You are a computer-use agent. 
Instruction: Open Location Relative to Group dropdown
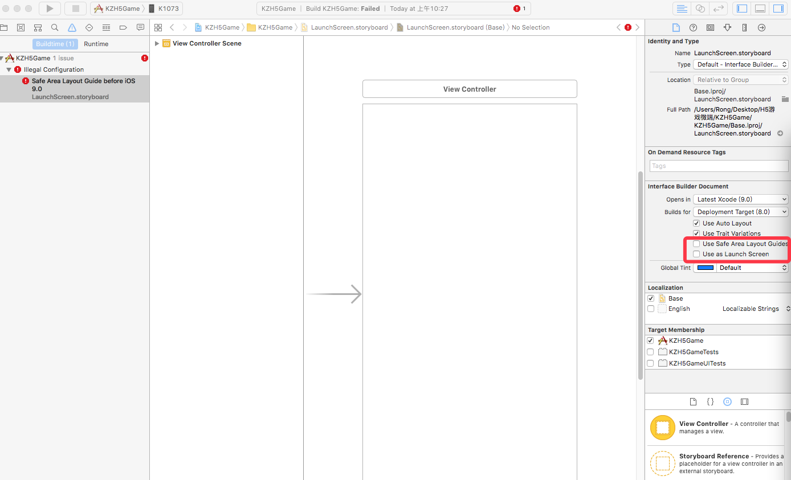click(741, 80)
